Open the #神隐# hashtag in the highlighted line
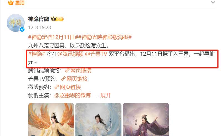Image resolution: width=221 pixels, height=136 pixels. [37, 54]
